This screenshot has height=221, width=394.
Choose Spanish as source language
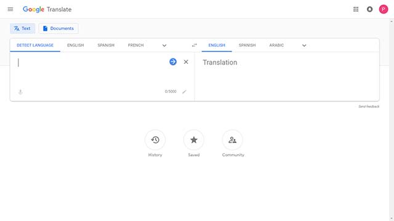pyautogui.click(x=106, y=45)
